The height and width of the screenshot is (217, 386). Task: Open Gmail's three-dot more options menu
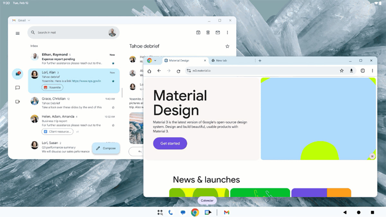[227, 33]
